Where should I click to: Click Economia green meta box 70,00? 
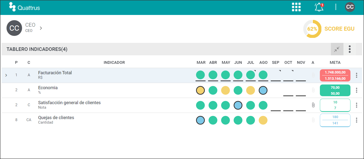[335, 90]
